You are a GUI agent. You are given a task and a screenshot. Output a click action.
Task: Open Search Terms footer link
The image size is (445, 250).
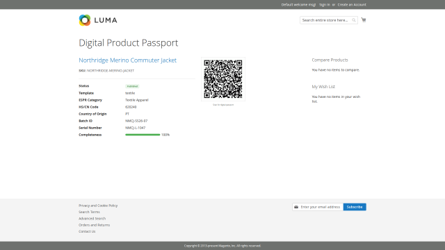(x=89, y=212)
